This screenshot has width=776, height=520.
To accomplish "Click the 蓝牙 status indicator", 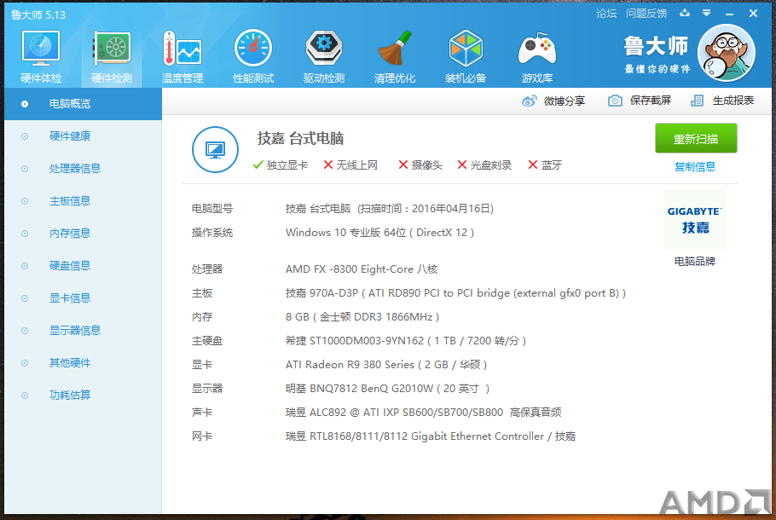I will 545,165.
